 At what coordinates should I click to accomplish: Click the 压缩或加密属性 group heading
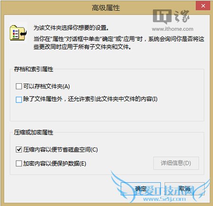point(34,132)
